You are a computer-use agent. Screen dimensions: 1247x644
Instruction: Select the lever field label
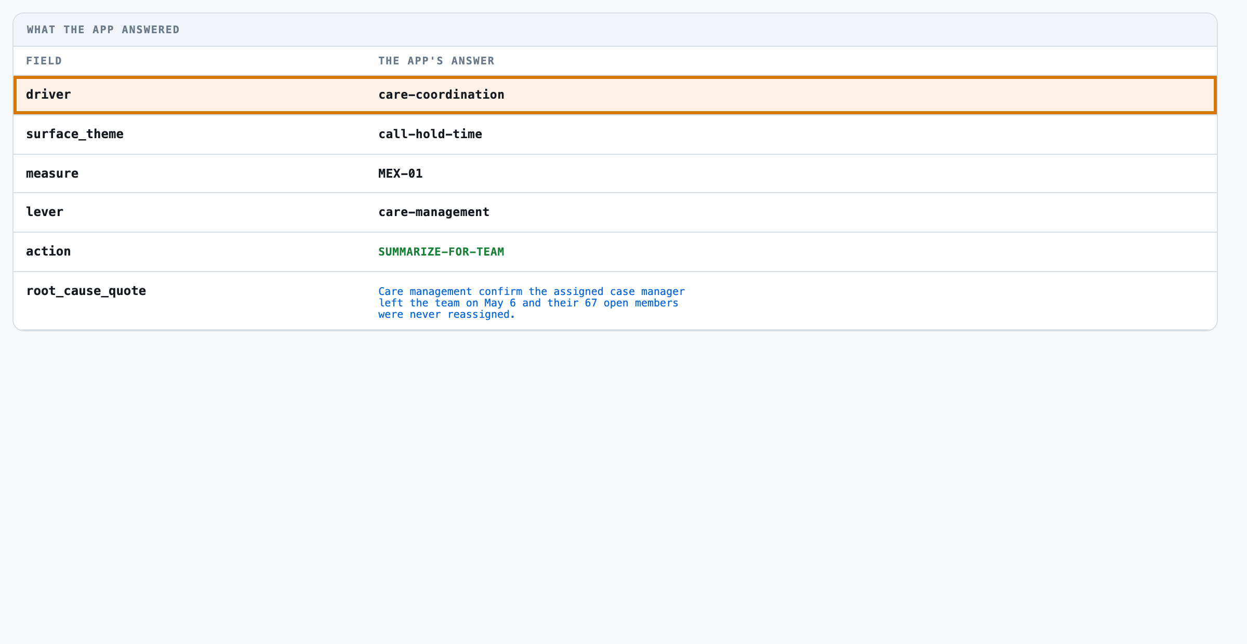click(45, 212)
